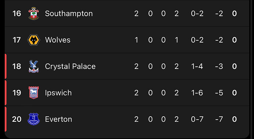Tap the Wolves club badge
This screenshot has height=139, width=254.
point(34,40)
